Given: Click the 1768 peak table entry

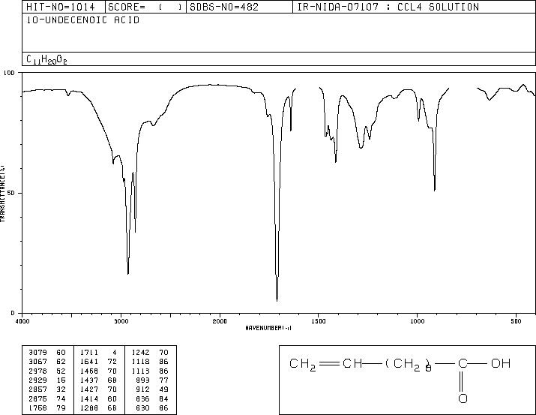Looking at the screenshot, I should pos(37,407).
